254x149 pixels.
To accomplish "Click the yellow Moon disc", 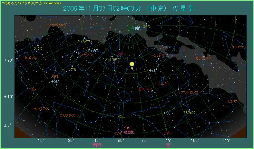I will 132,64.
